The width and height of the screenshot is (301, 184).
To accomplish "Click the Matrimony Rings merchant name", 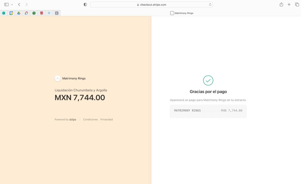I will coord(74,78).
